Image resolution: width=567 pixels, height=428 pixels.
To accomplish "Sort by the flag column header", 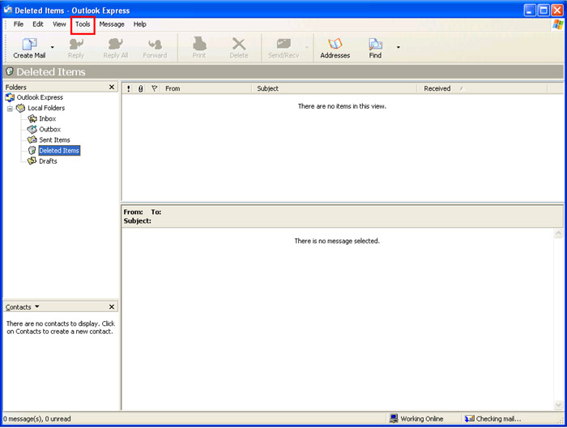I will (x=154, y=88).
